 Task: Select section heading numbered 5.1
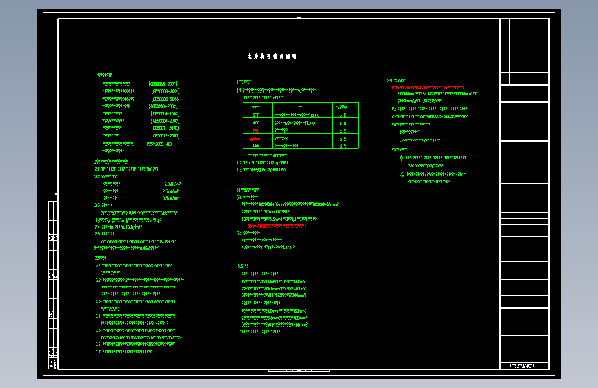(247, 197)
